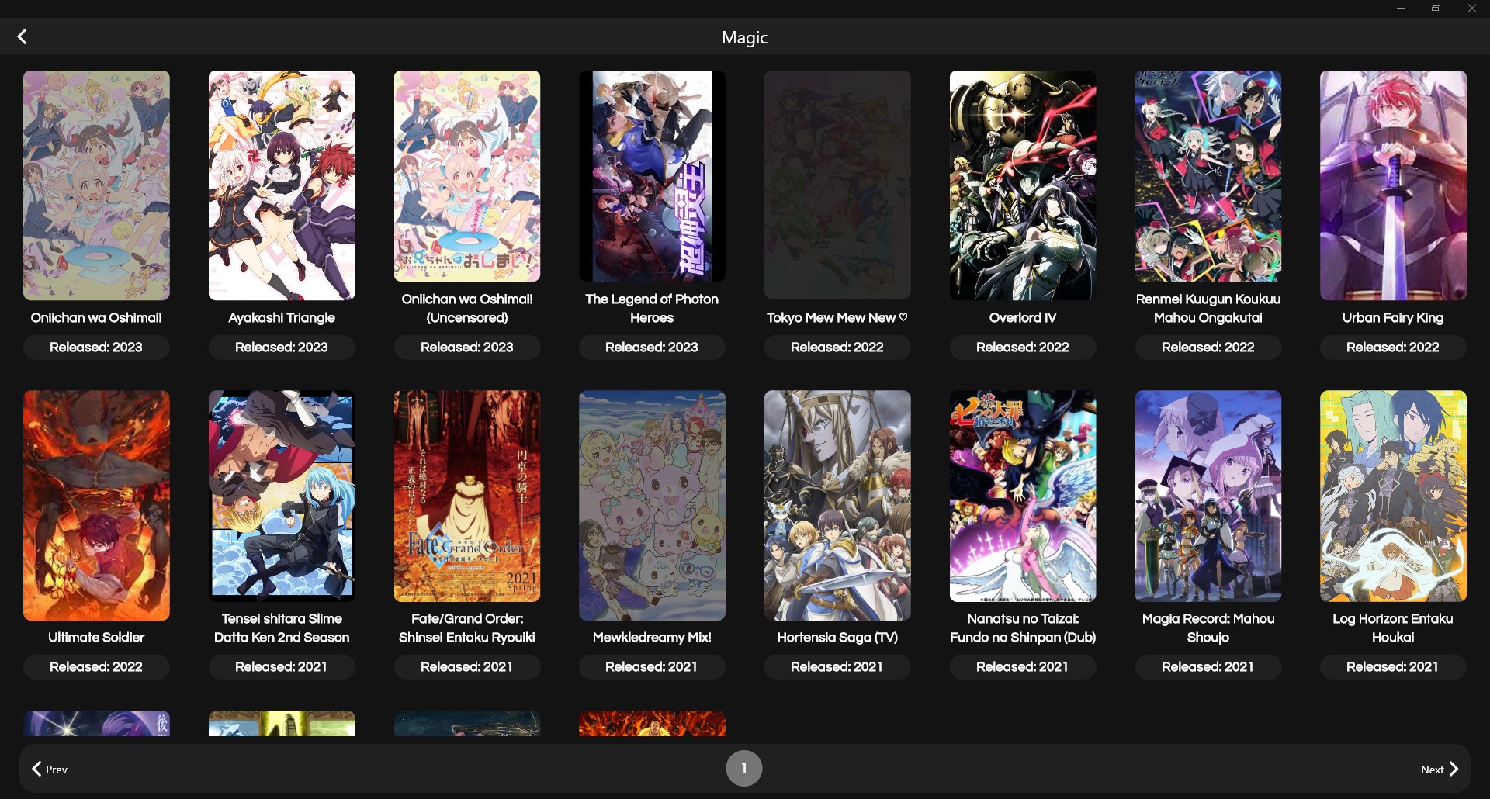Screen dimensions: 1490x799
Task: Click Released: 2022 under Tokyo Mew Mew New
Action: pyautogui.click(x=837, y=348)
